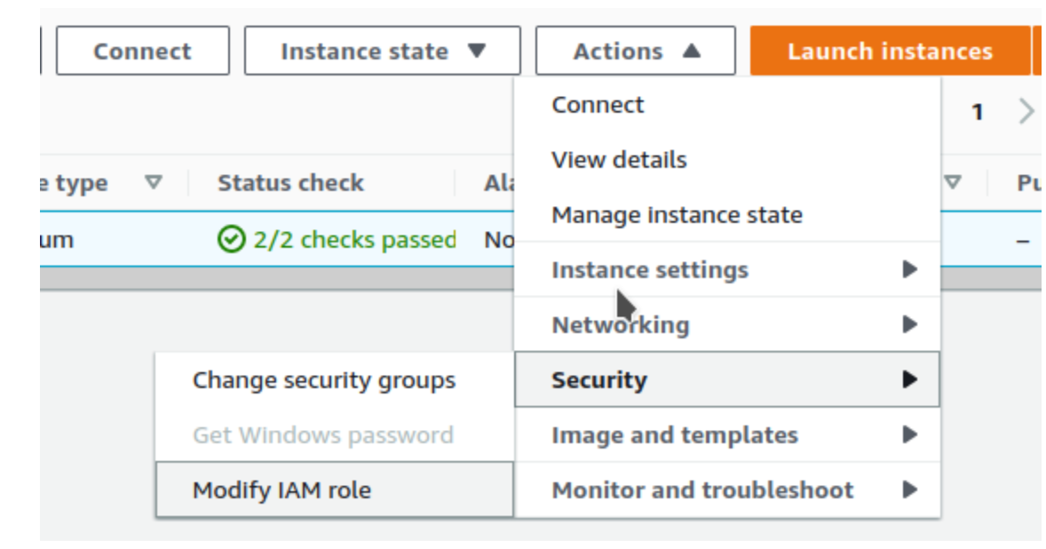Sort instances using the type column chevron

pyautogui.click(x=153, y=183)
